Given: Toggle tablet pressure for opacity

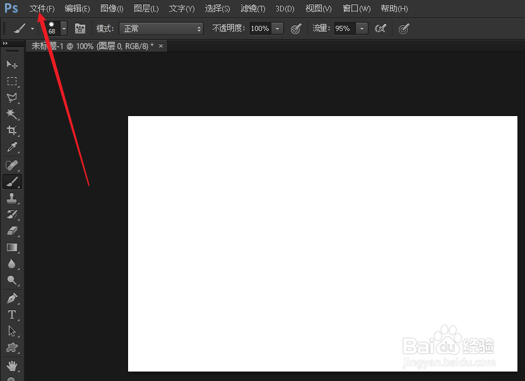Looking at the screenshot, I should (296, 28).
